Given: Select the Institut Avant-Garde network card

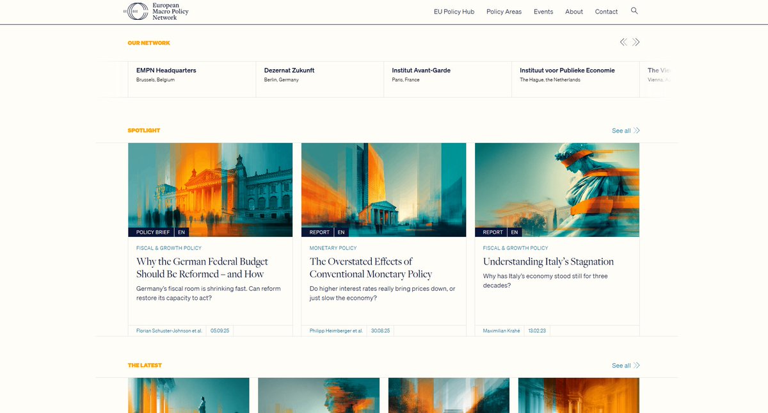Looking at the screenshot, I should point(448,79).
